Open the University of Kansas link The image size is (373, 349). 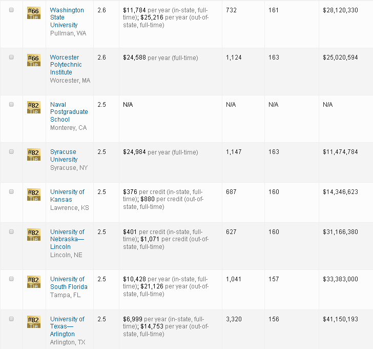67,196
